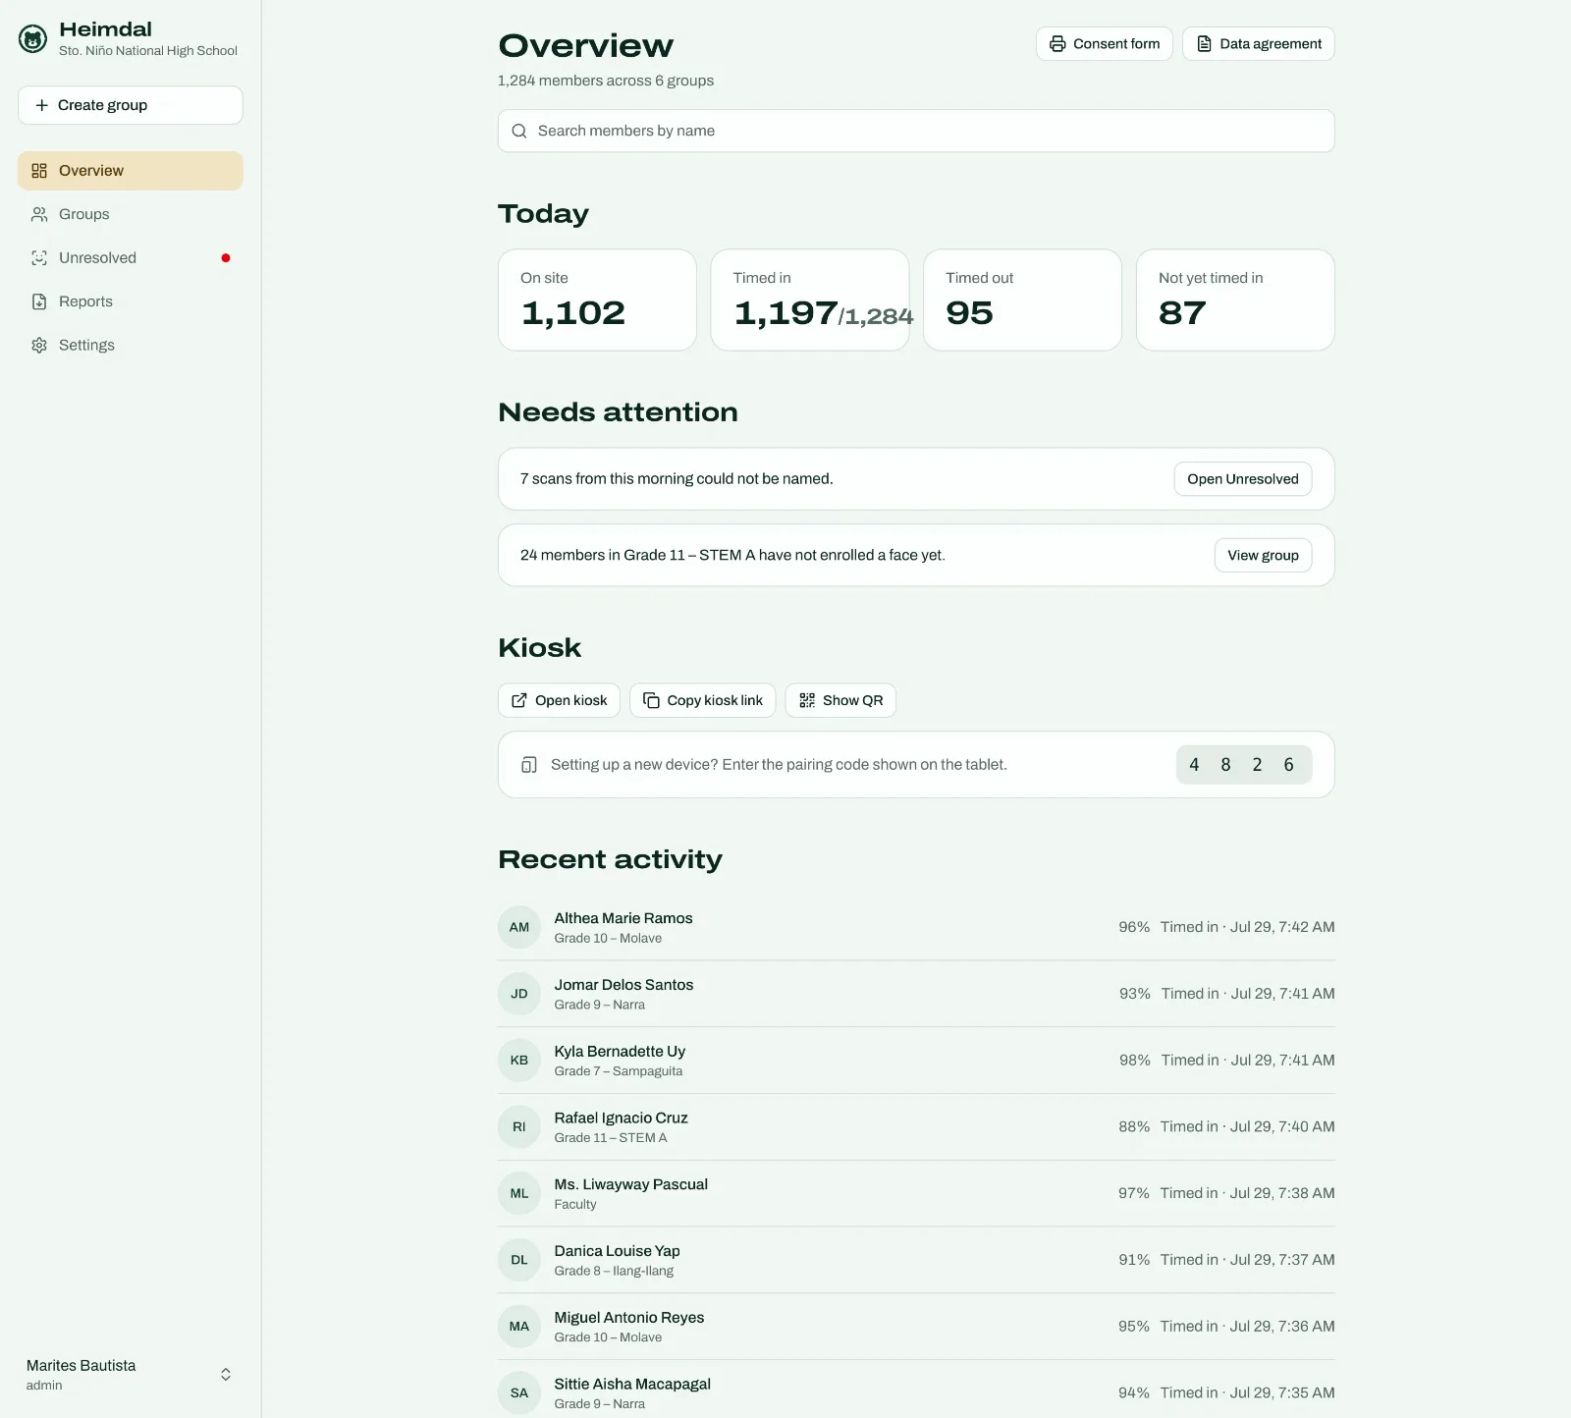Image resolution: width=1571 pixels, height=1418 pixels.
Task: Click the red notification dot beside Unresolved
Action: tap(226, 258)
